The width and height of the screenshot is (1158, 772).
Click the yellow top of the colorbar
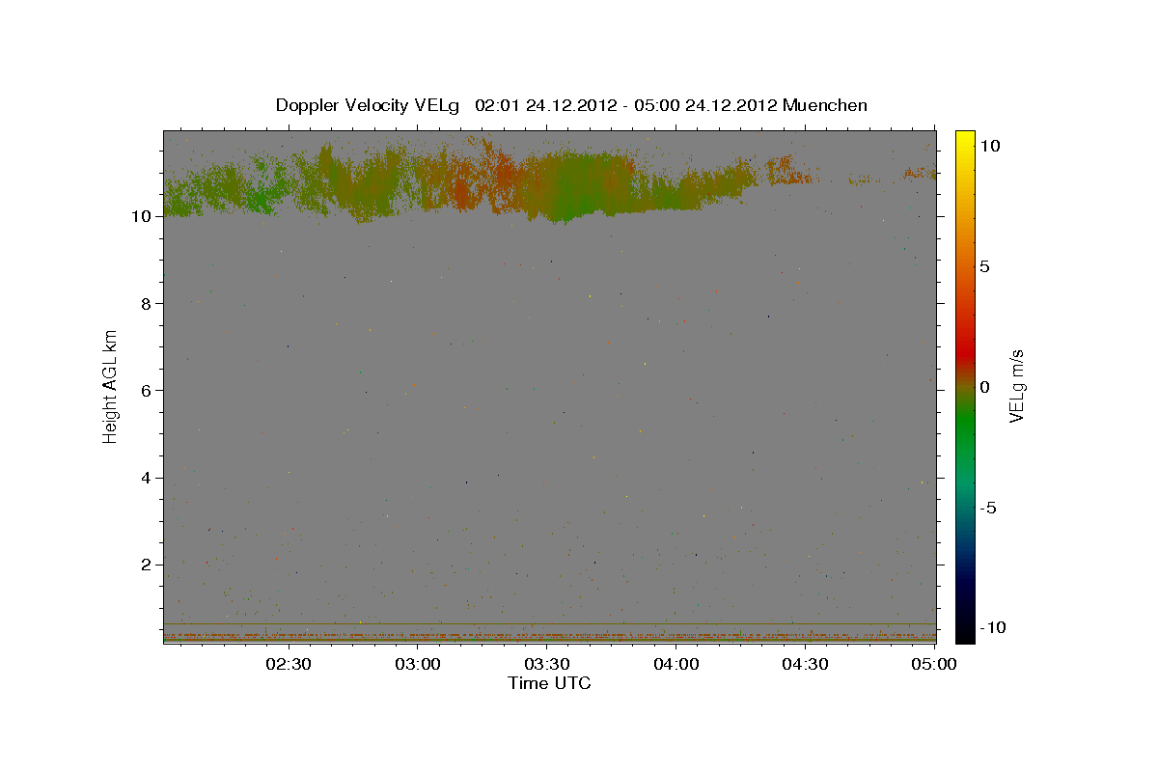point(965,138)
